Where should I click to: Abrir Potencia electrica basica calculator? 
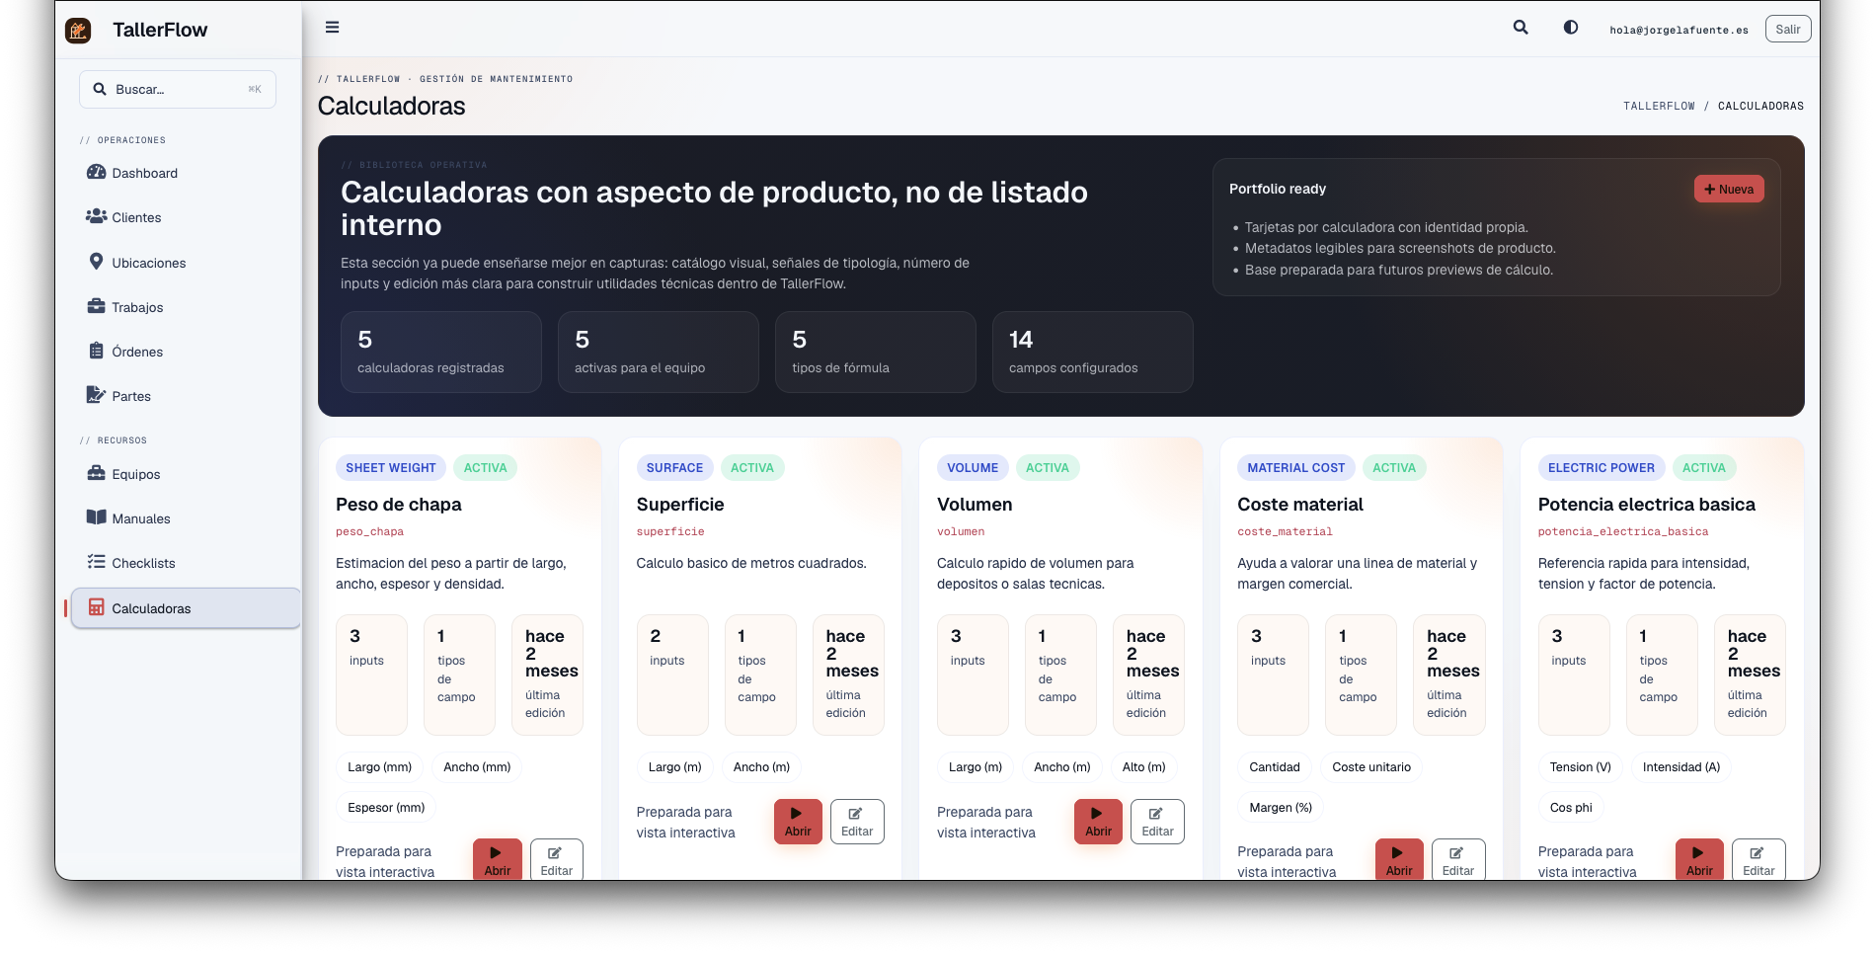[x=1699, y=859]
